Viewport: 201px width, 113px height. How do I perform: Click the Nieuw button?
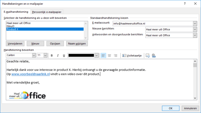tap(36, 44)
